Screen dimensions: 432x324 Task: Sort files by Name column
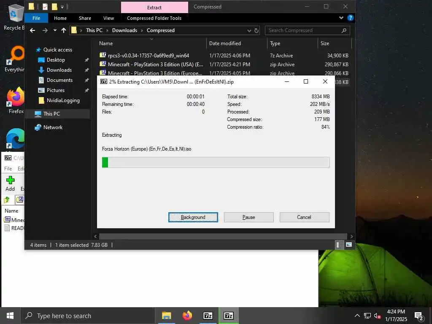pos(151,43)
